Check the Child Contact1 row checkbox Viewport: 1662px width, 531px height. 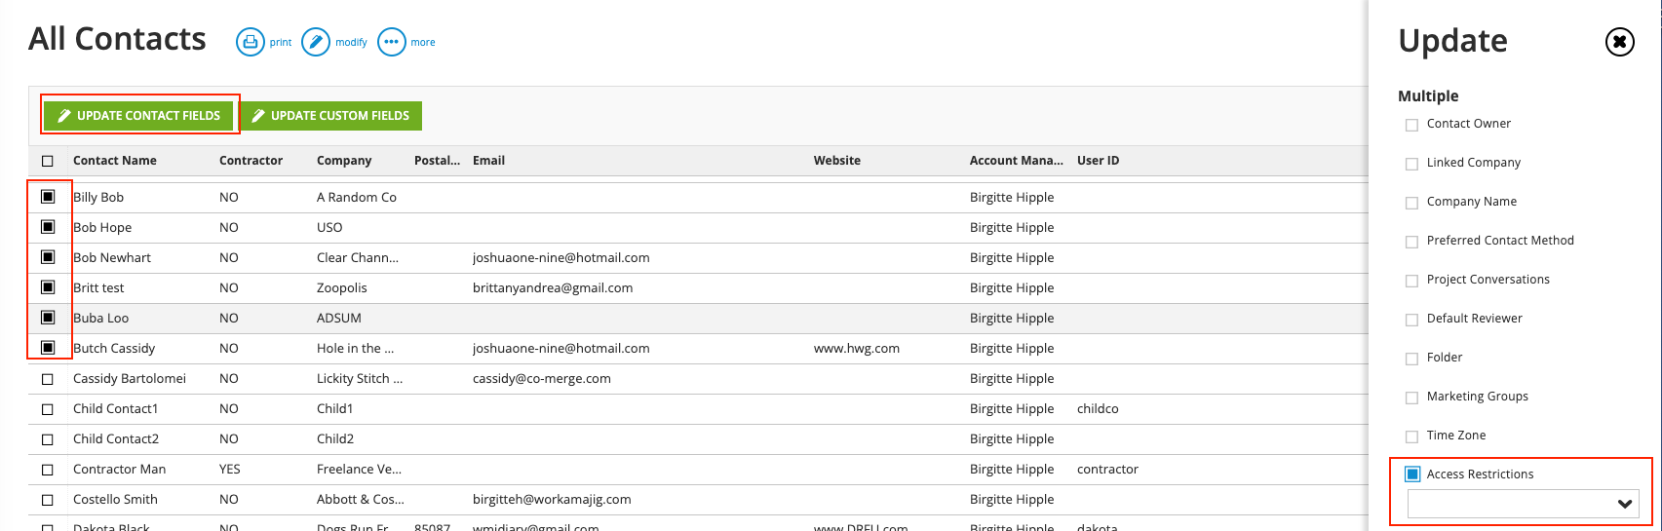coord(48,409)
